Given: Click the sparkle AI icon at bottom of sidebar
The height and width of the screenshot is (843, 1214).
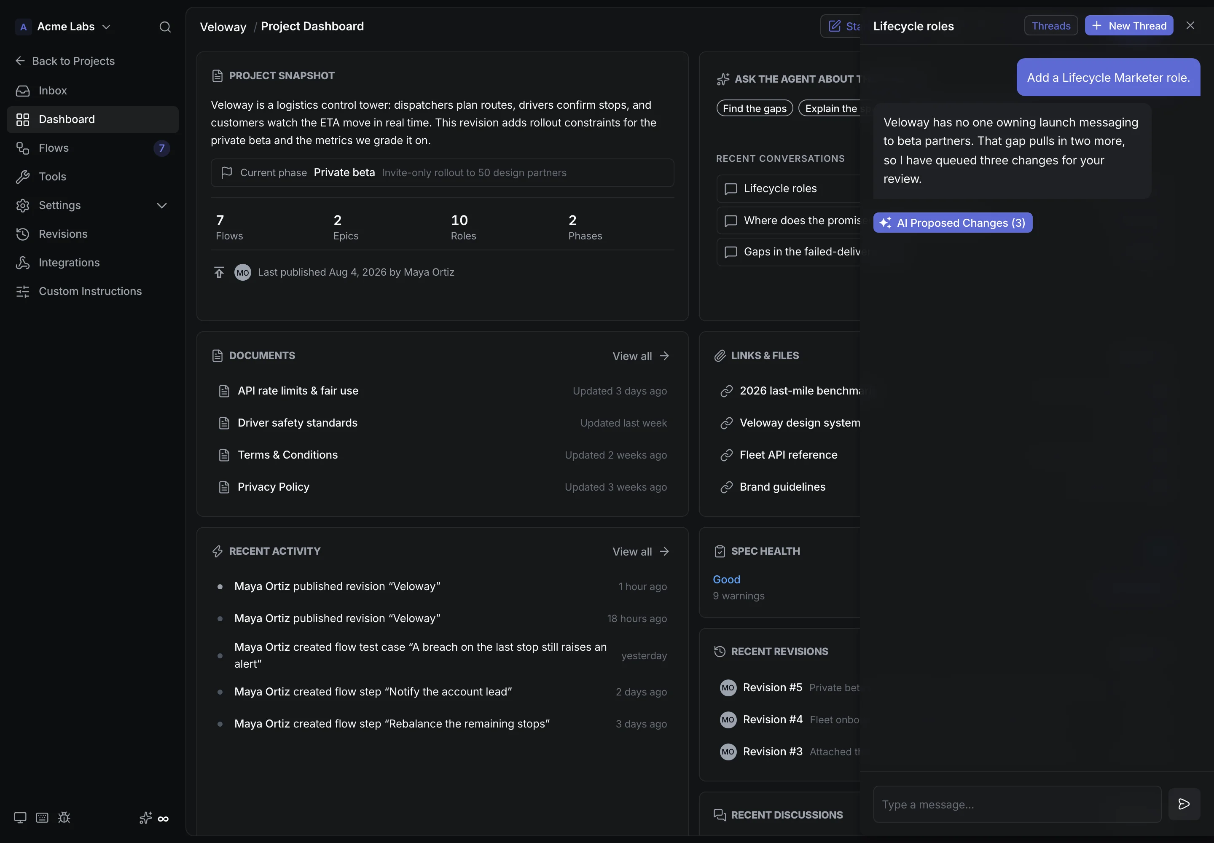Looking at the screenshot, I should click(x=145, y=818).
